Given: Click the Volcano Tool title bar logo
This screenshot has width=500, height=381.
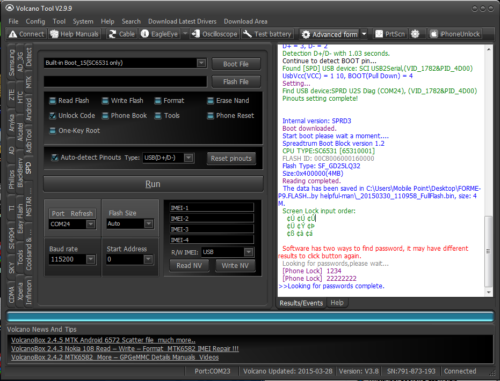Looking at the screenshot, I should [x=10, y=8].
